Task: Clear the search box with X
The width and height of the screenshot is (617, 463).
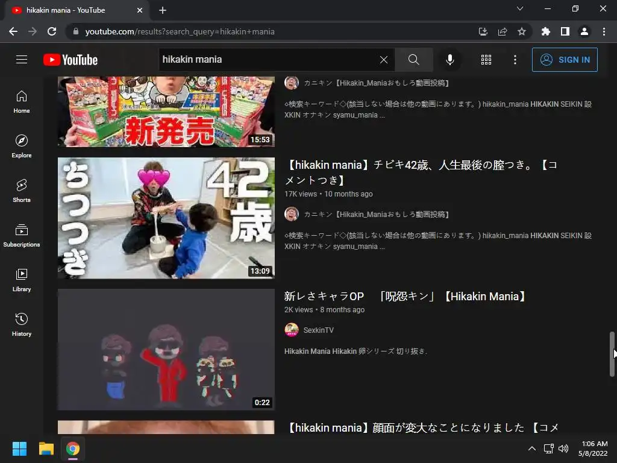Action: (384, 60)
